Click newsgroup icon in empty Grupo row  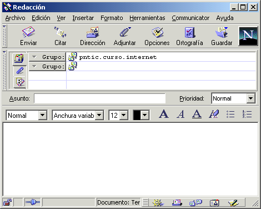click(72, 66)
